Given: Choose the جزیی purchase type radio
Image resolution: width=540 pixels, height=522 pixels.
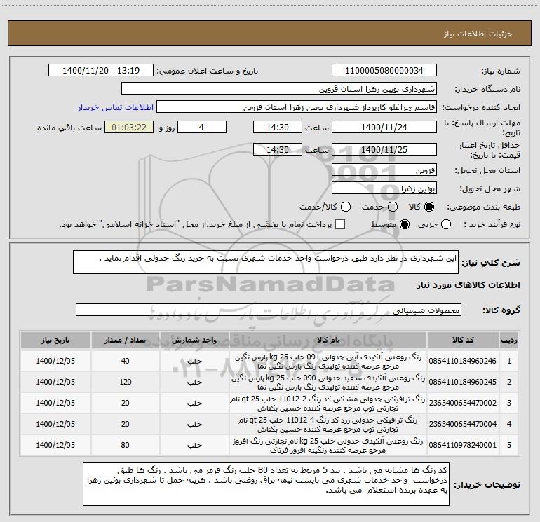Looking at the screenshot, I should (x=445, y=225).
